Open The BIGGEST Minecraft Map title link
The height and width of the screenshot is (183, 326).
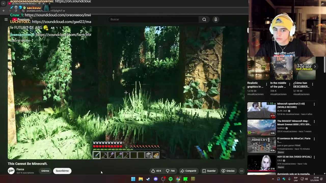tap(294, 123)
